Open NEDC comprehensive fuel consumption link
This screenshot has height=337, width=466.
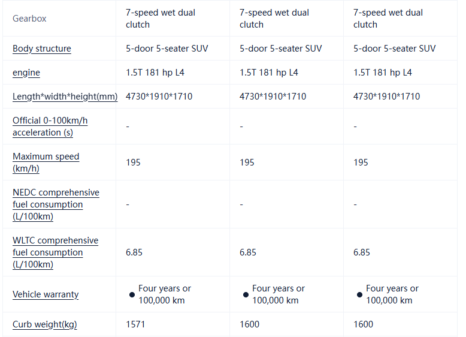pyautogui.click(x=56, y=204)
